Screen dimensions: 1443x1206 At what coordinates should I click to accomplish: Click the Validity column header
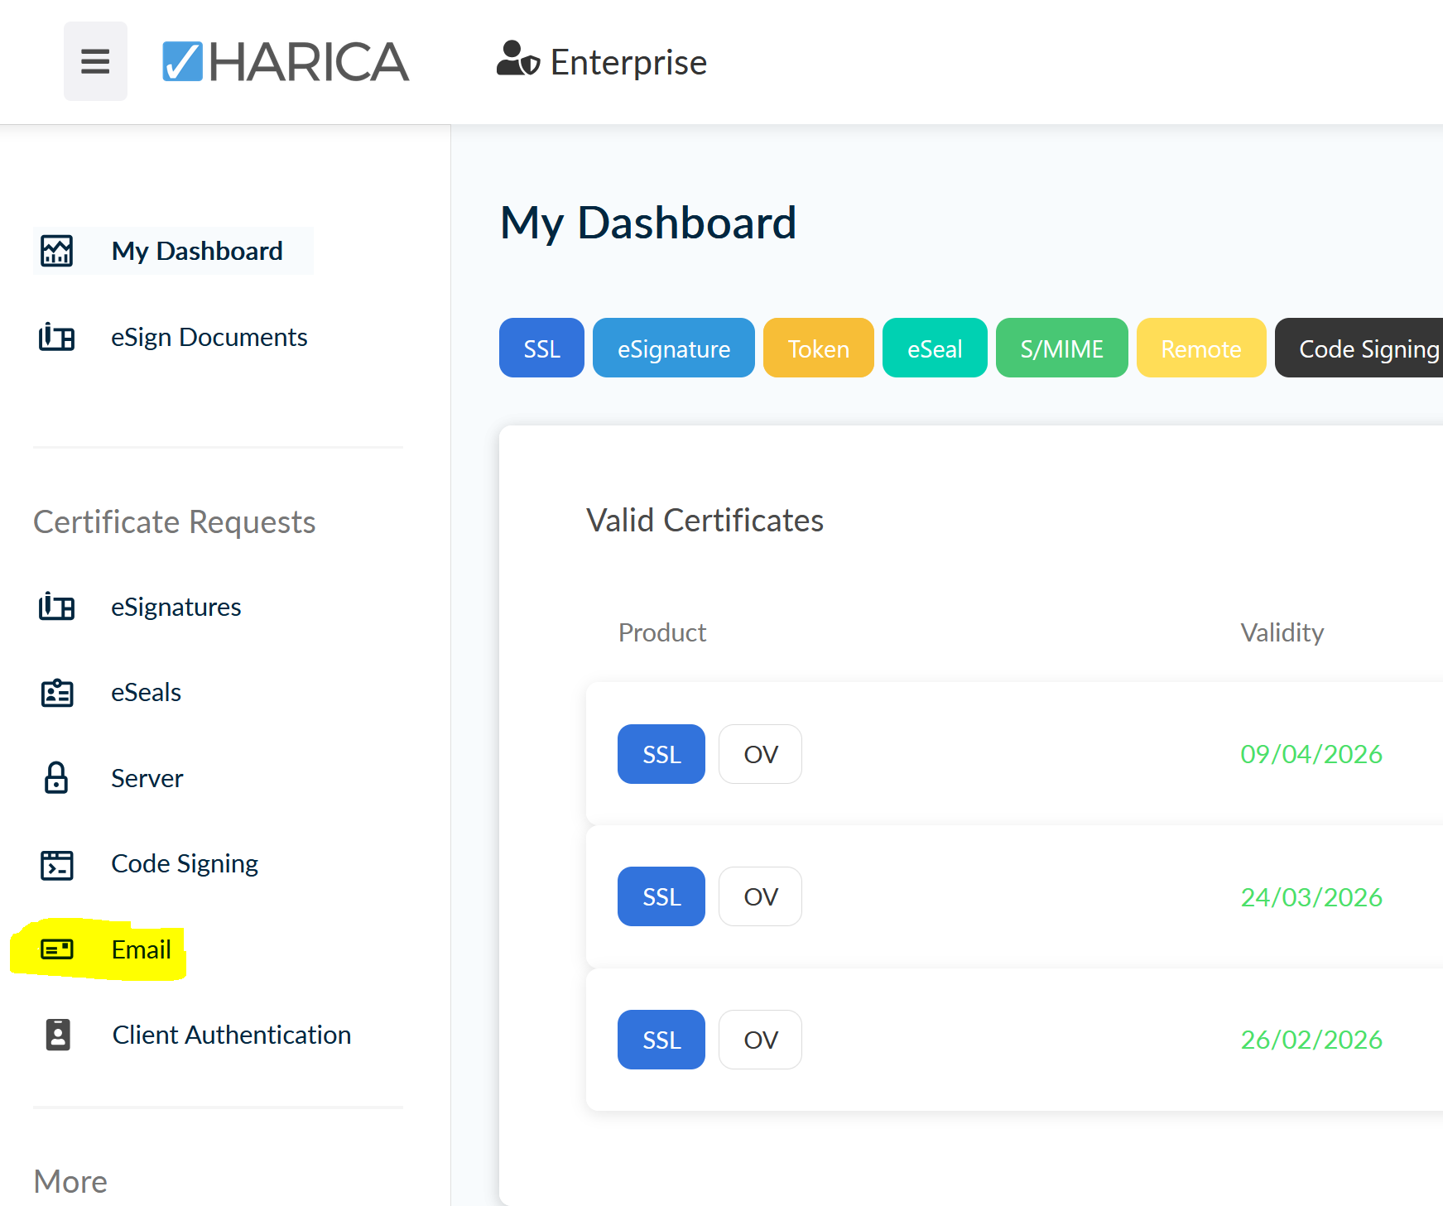[1282, 632]
